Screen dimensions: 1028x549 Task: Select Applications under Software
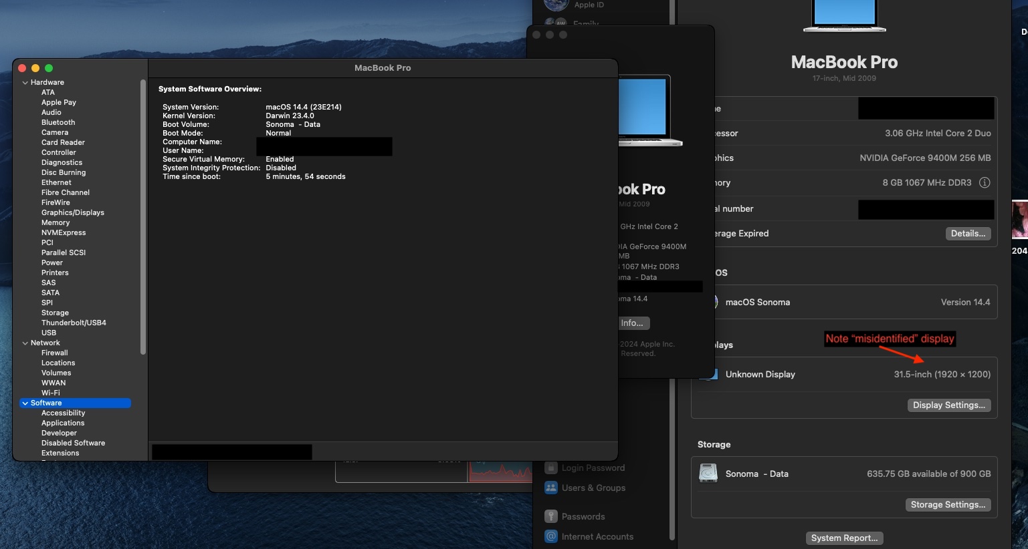(63, 423)
